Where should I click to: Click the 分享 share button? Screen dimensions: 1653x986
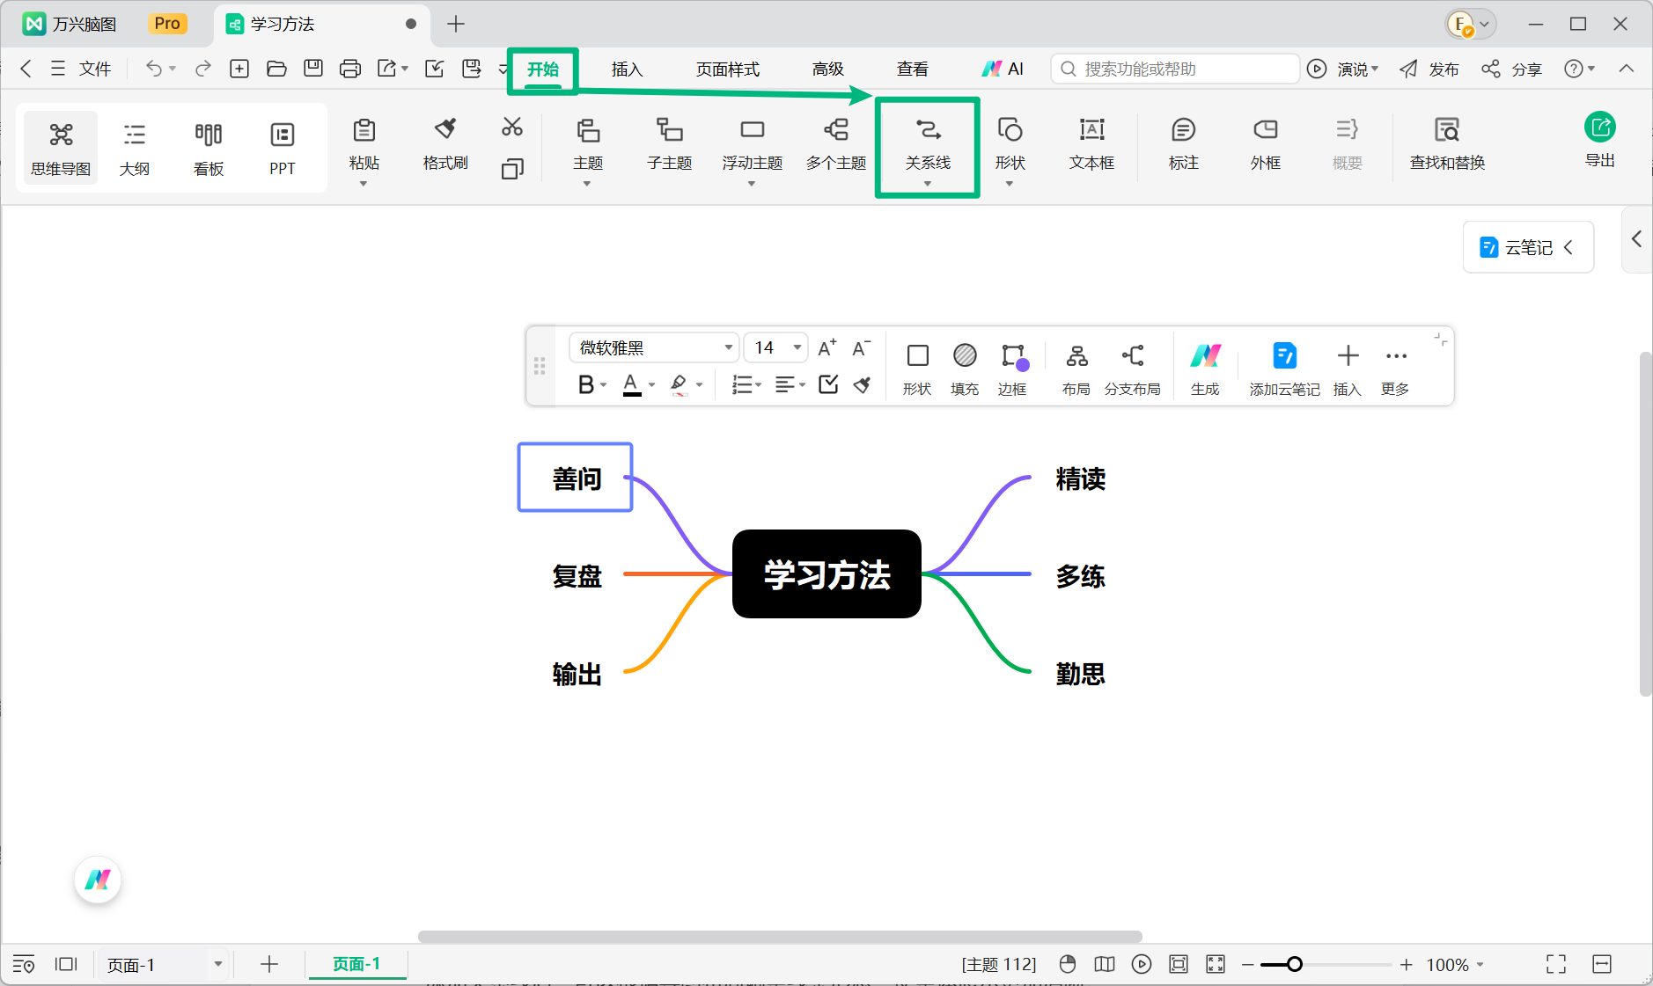(1512, 69)
